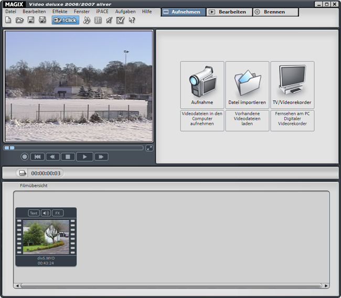Click the FX button on clip div5.MVD

click(57, 213)
